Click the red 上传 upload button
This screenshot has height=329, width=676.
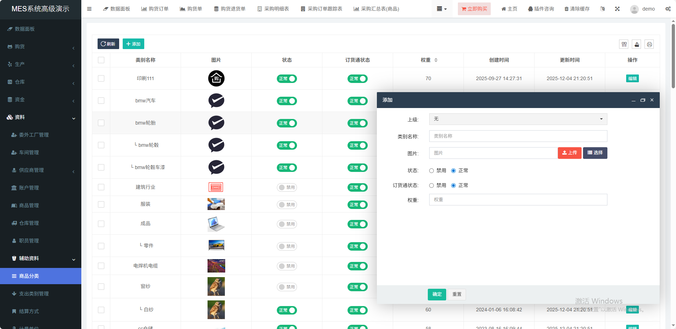[x=569, y=153]
